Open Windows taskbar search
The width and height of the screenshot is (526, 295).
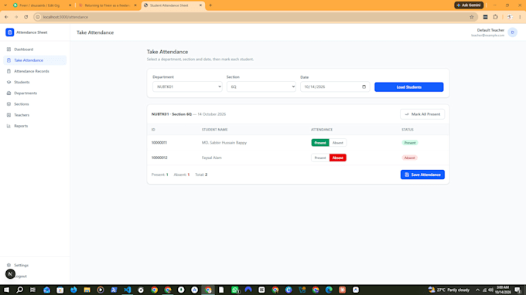click(20, 290)
